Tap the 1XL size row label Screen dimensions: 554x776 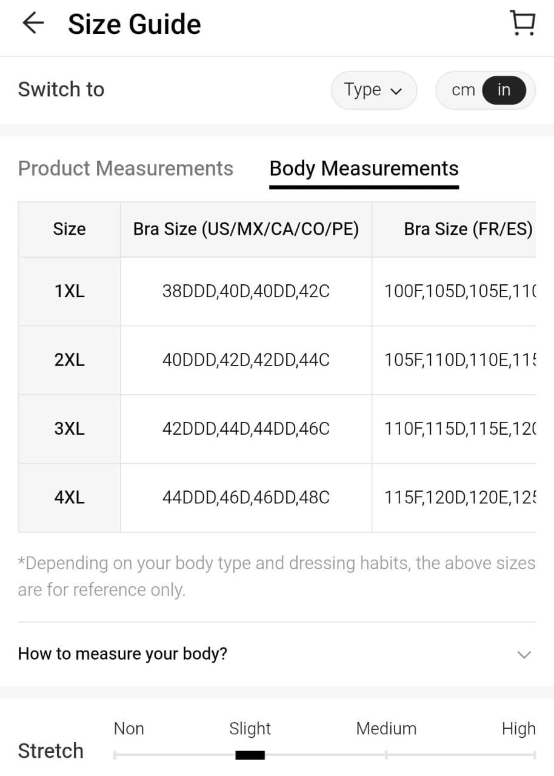70,292
